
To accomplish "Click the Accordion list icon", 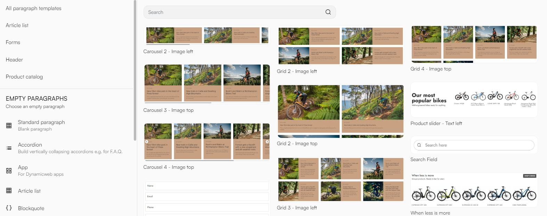I will point(9,148).
